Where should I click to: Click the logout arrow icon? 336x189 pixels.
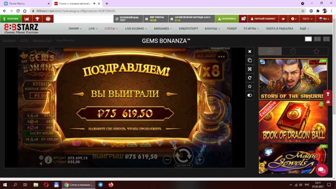pyautogui.click(x=283, y=19)
